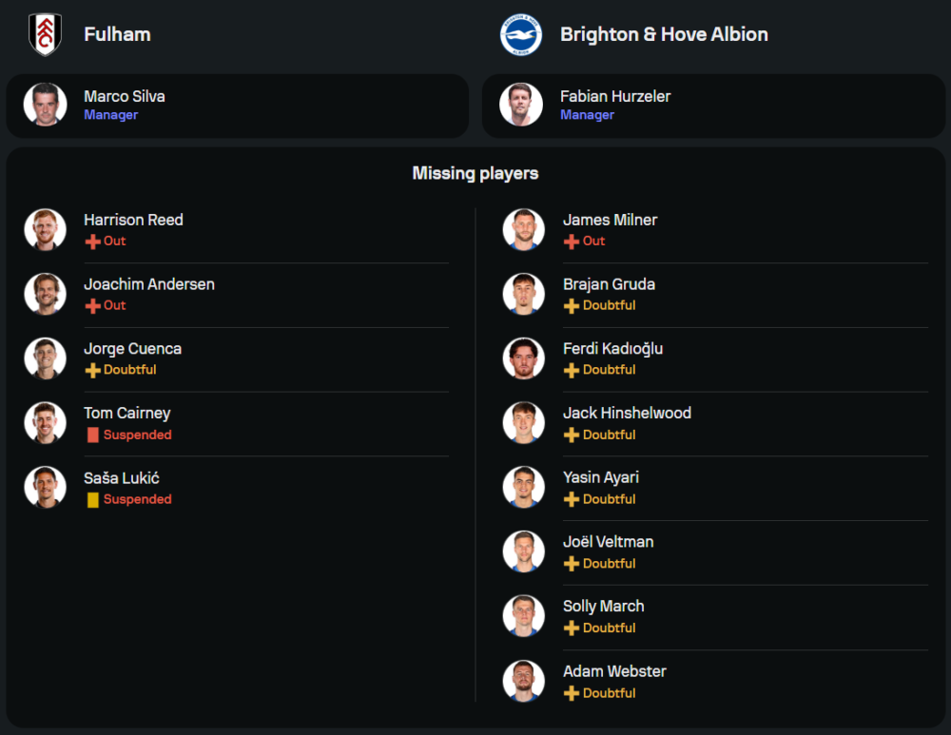
Task: Click Saša Lukić's yellow card suspended icon
Action: tap(92, 499)
